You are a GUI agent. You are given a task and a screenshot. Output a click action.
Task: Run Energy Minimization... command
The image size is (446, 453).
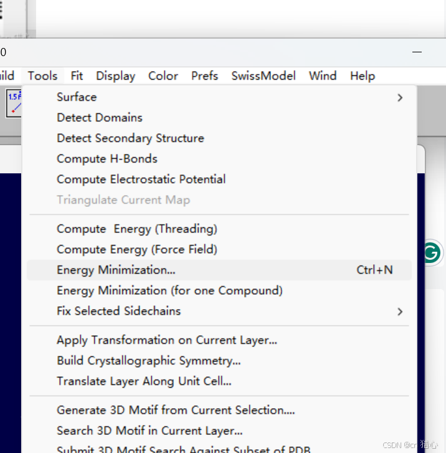(x=219, y=270)
